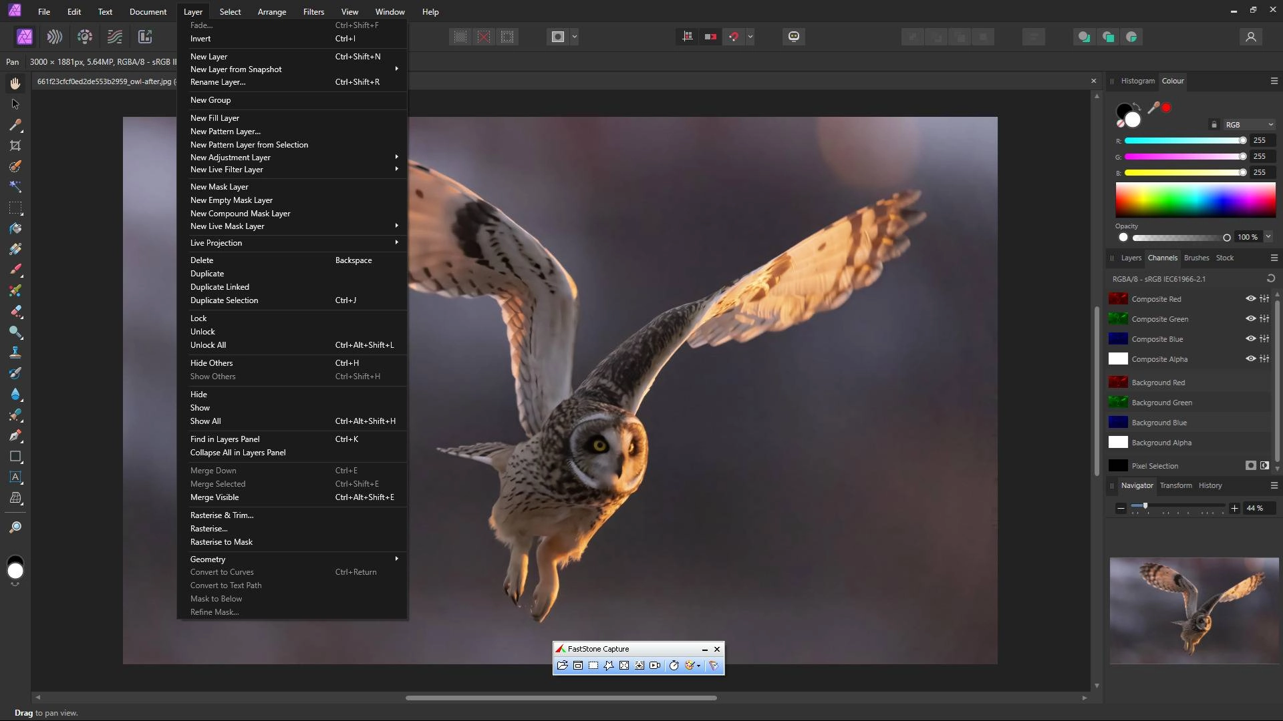
Task: Expand Live Projection submenu
Action: point(293,243)
